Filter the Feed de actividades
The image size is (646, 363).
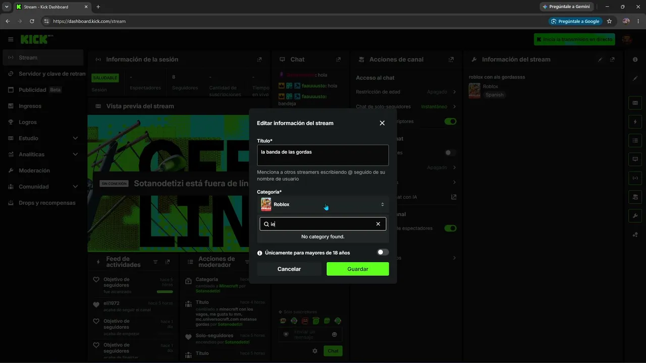coord(155,262)
